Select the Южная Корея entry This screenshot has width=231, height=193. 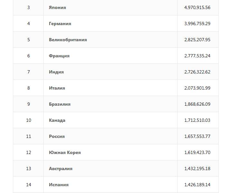click(65, 152)
